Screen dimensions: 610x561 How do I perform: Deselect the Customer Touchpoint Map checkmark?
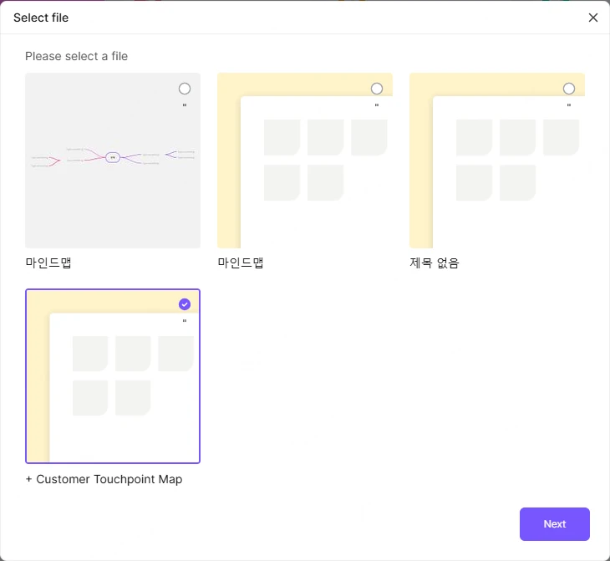pos(185,304)
